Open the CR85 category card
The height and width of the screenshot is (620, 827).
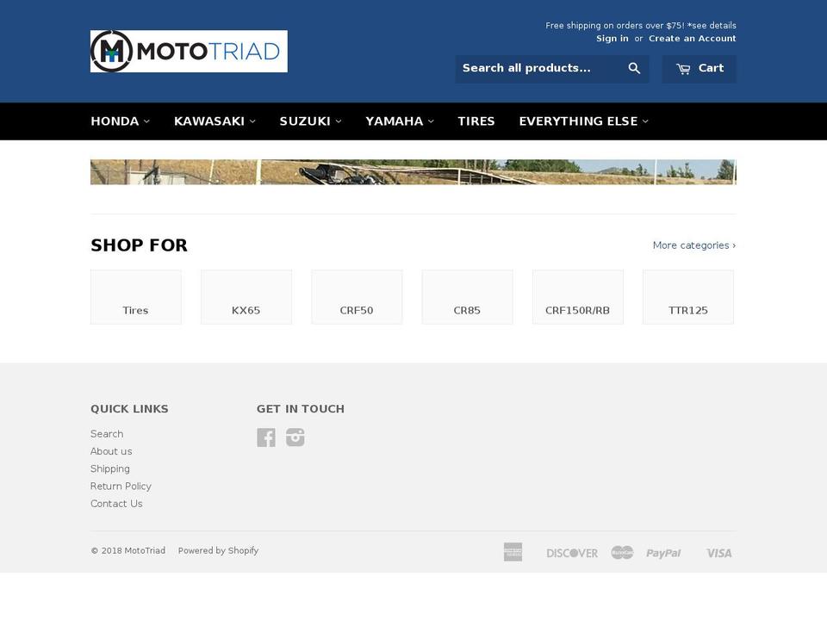click(x=467, y=297)
